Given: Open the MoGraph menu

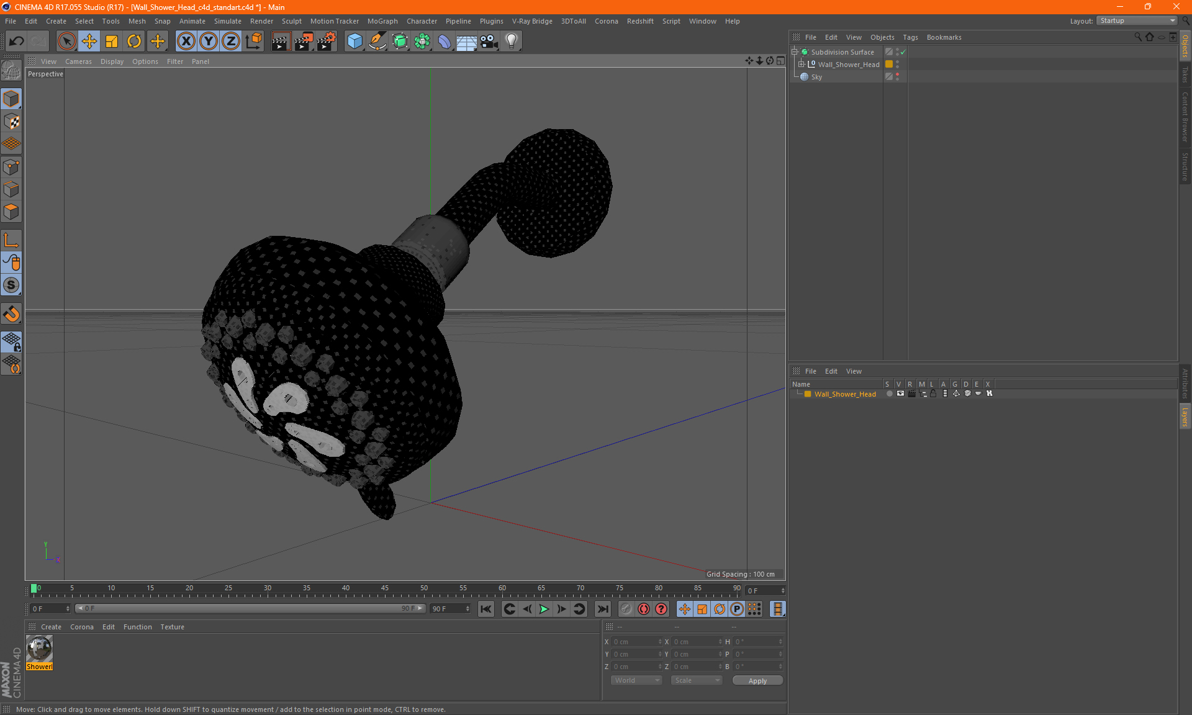Looking at the screenshot, I should click(x=382, y=21).
